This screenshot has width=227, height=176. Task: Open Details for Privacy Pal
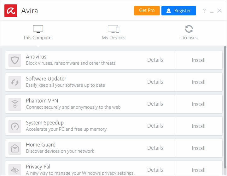tap(155, 170)
